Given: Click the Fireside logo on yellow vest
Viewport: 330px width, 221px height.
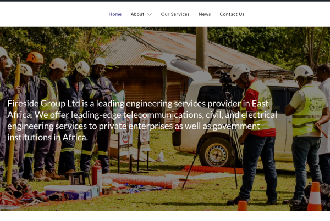Looking at the screenshot, I should [x=316, y=106].
